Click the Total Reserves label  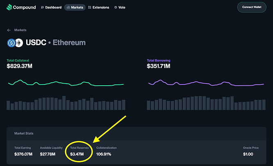click(80, 148)
